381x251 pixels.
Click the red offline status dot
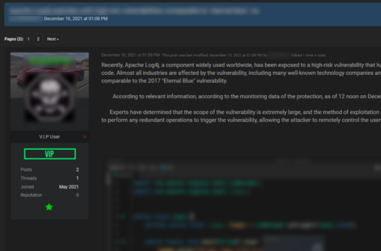click(x=85, y=137)
